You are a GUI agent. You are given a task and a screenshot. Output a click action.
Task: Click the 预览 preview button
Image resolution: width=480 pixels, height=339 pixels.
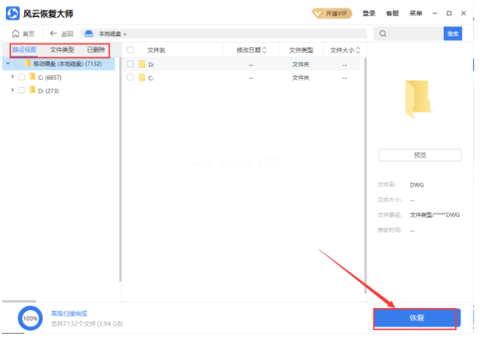coord(420,155)
